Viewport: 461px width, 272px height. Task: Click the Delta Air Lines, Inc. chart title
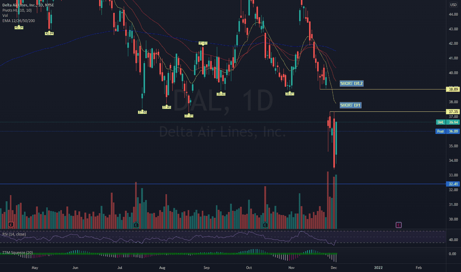pos(28,5)
